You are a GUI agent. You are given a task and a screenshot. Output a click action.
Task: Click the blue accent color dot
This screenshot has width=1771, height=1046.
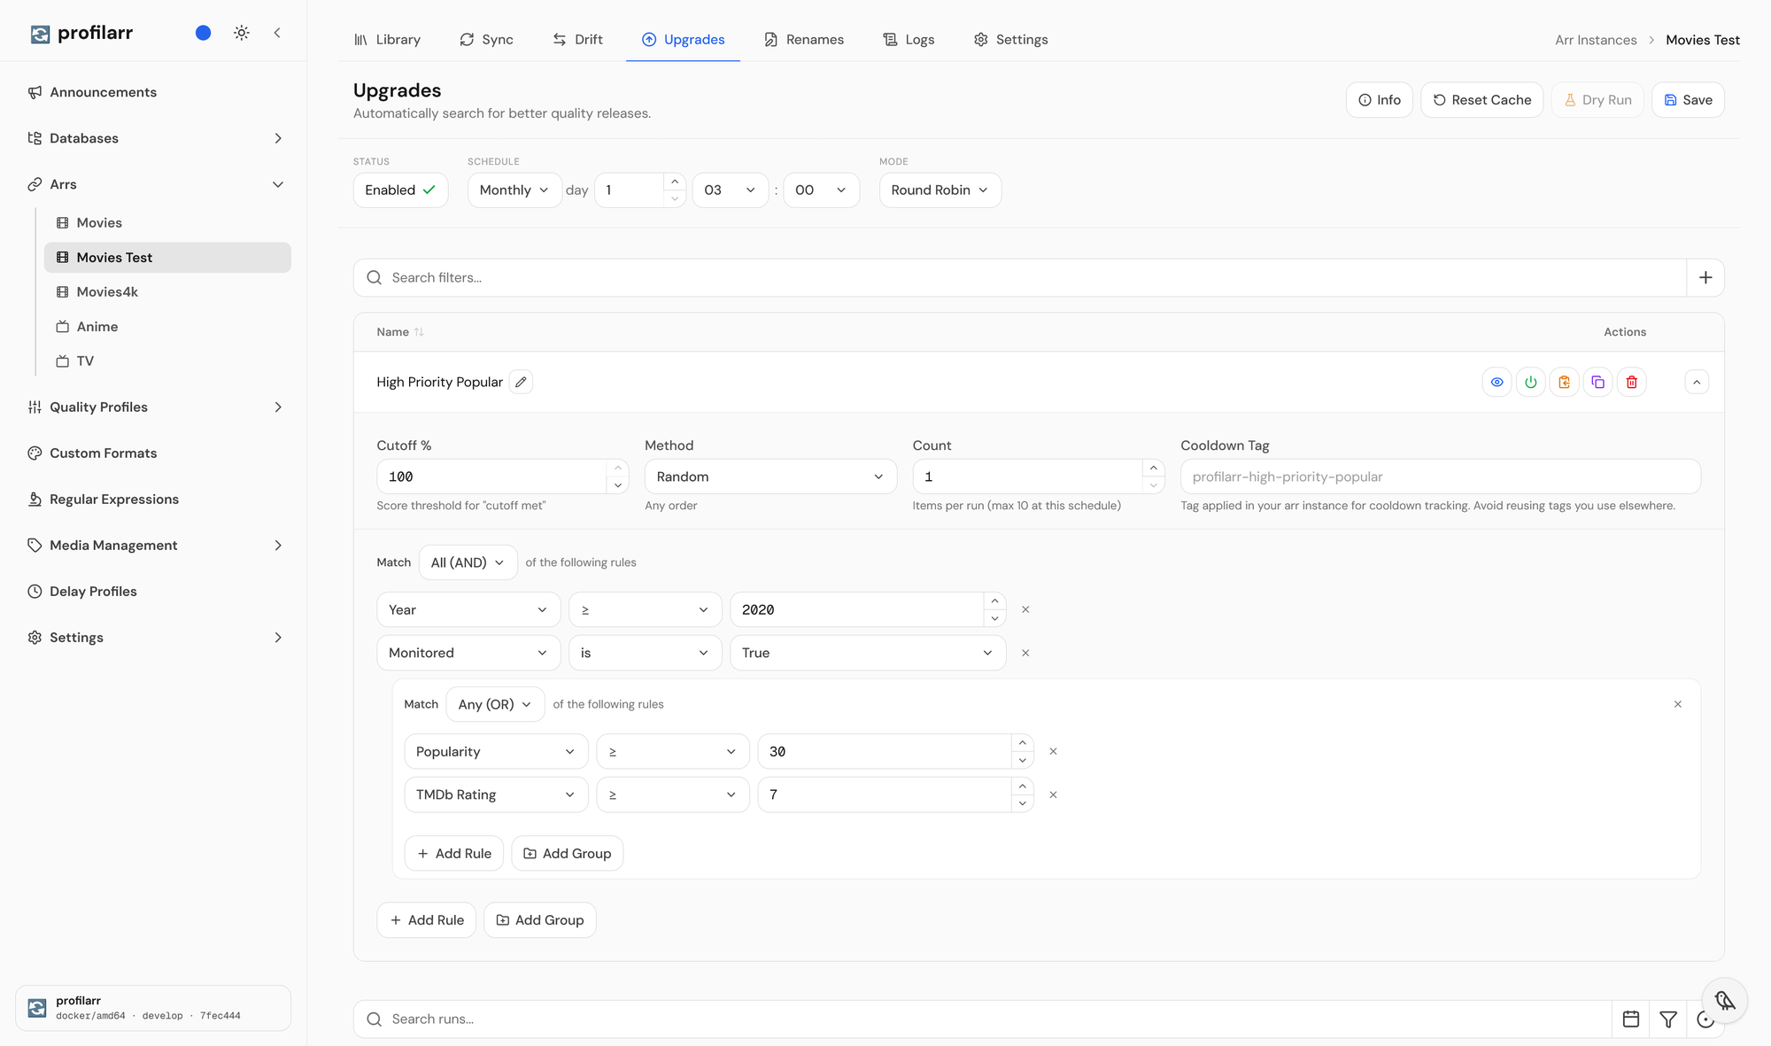(x=203, y=33)
